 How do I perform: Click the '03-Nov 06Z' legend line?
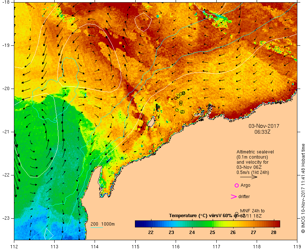(249, 167)
